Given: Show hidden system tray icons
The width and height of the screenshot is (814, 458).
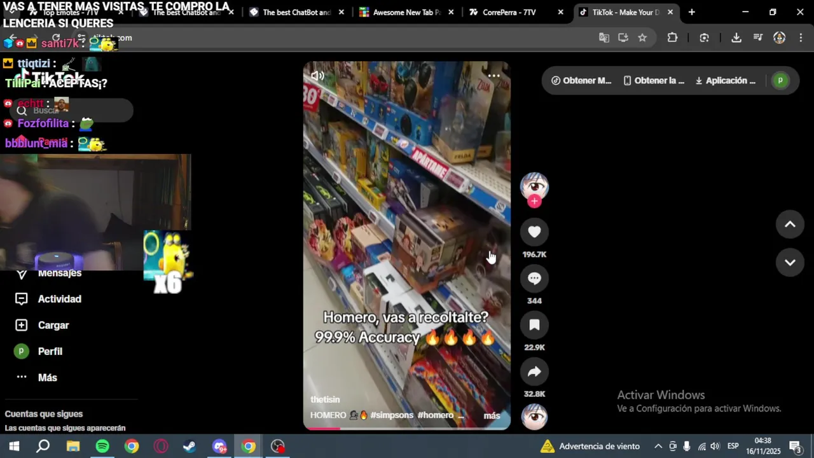Looking at the screenshot, I should tap(658, 447).
